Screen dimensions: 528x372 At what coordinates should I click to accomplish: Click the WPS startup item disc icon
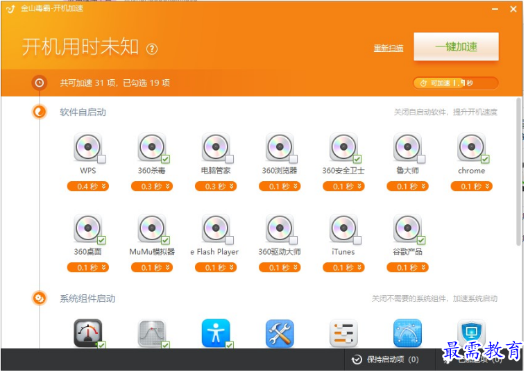click(88, 147)
